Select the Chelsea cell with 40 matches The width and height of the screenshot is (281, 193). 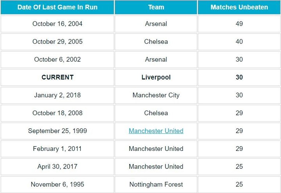[x=156, y=42]
